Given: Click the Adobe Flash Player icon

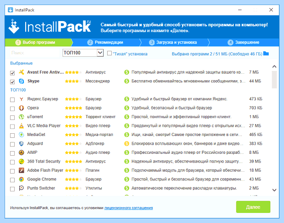Looking at the screenshot, I should pyautogui.click(x=22, y=170).
